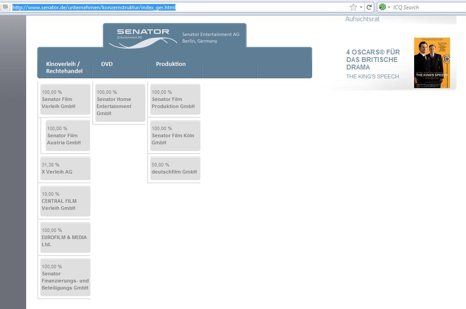Open the Senator Film Produktion GmbH box
This screenshot has width=466, height=309.
coord(175,99)
